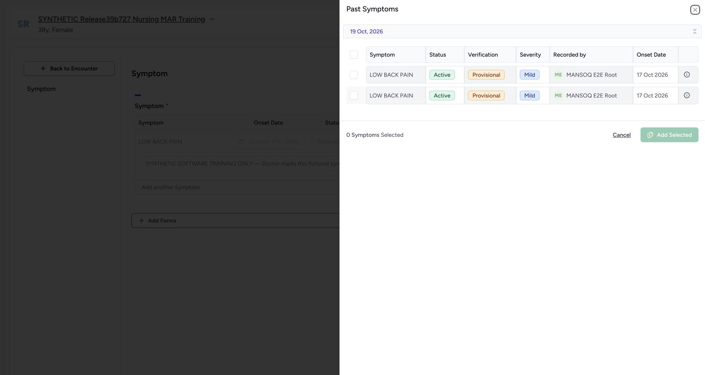Click the October 17th, 2026 onset date field
Viewport: 705px width, 375px height.
pyautogui.click(x=268, y=142)
